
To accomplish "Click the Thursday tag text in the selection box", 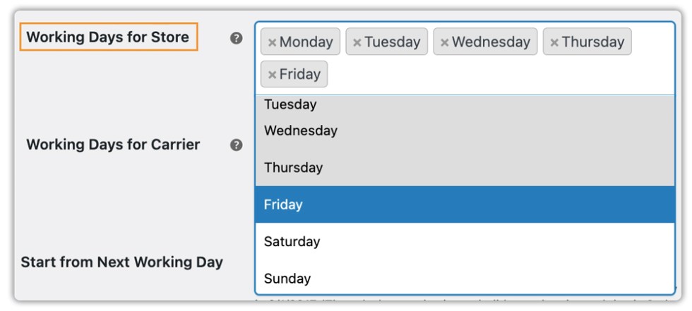I will [592, 42].
